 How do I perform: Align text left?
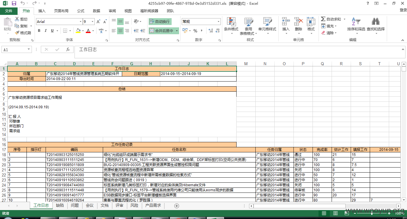[114, 31]
